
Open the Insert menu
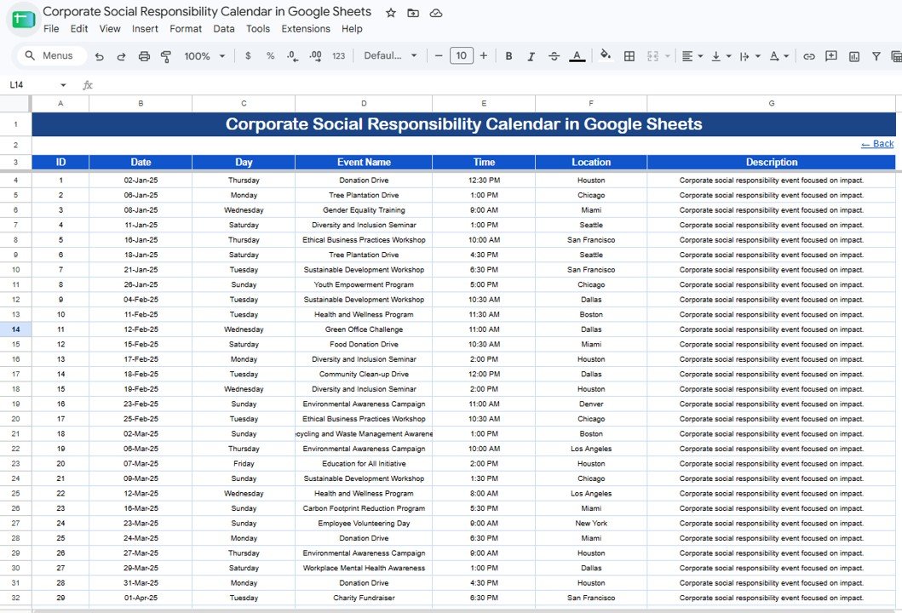[x=145, y=29]
